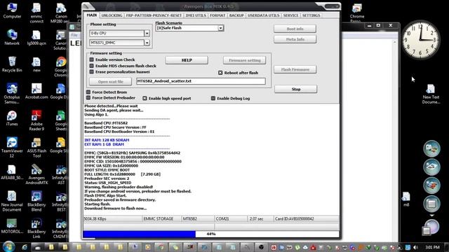Open New Journal Document icon
449x252 pixels.
pos(12,201)
